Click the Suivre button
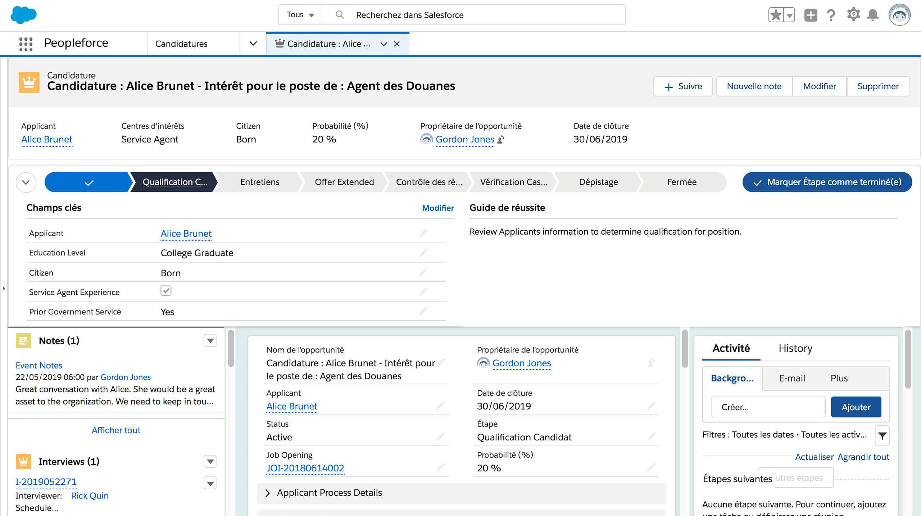This screenshot has width=921, height=516. [683, 86]
